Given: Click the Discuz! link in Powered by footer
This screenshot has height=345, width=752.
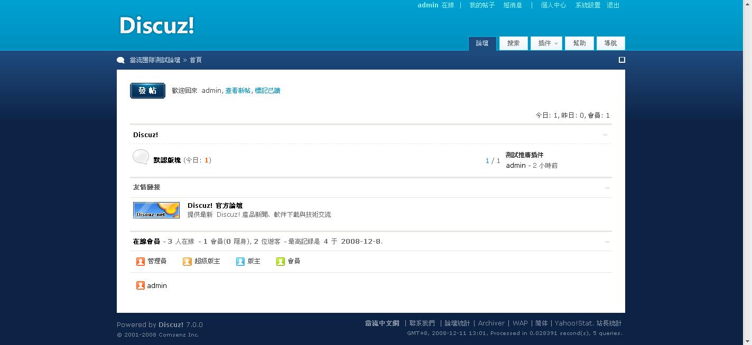Looking at the screenshot, I should 171,325.
